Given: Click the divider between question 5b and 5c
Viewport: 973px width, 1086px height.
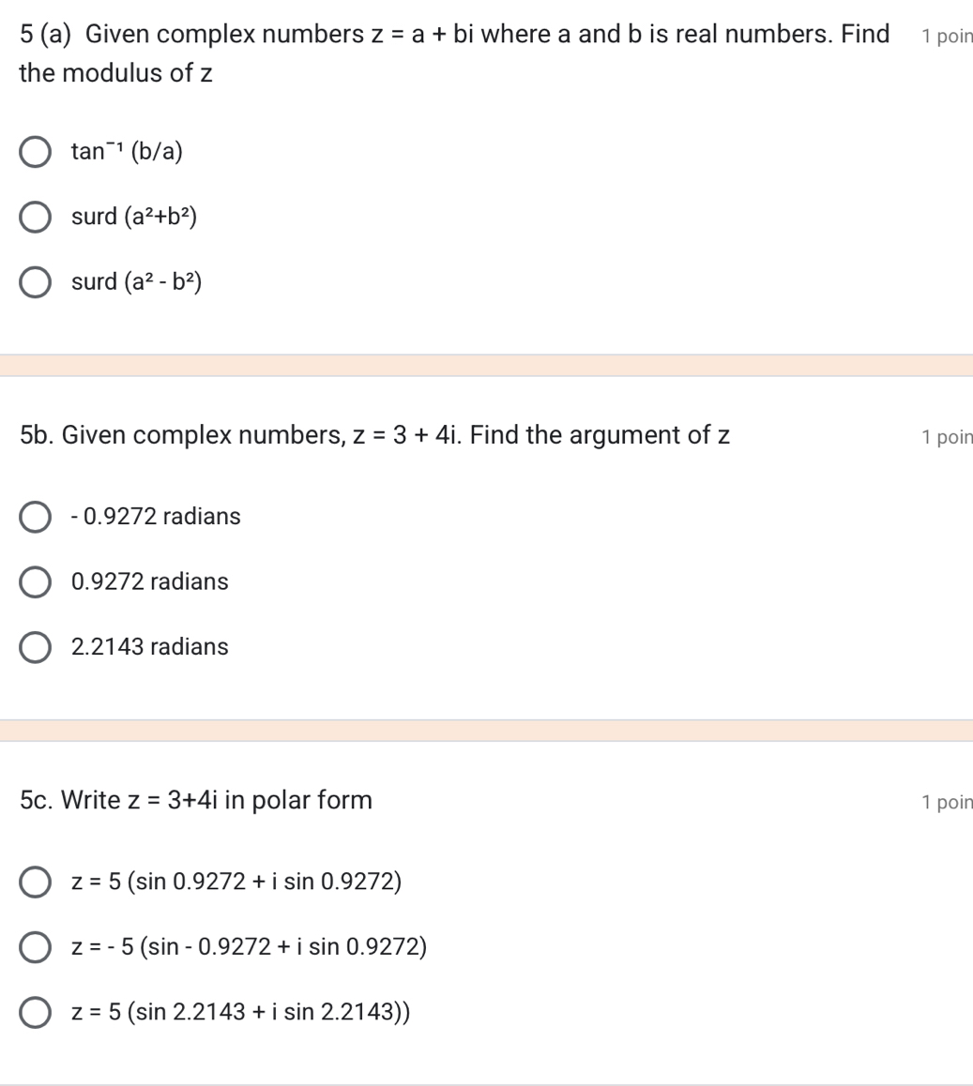Looking at the screenshot, I should (486, 730).
